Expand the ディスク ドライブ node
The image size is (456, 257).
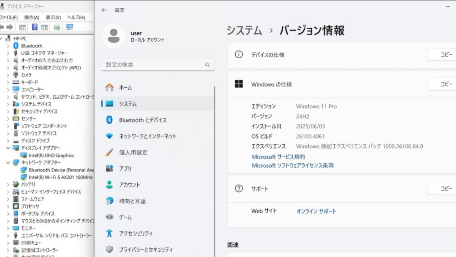pos(8,141)
